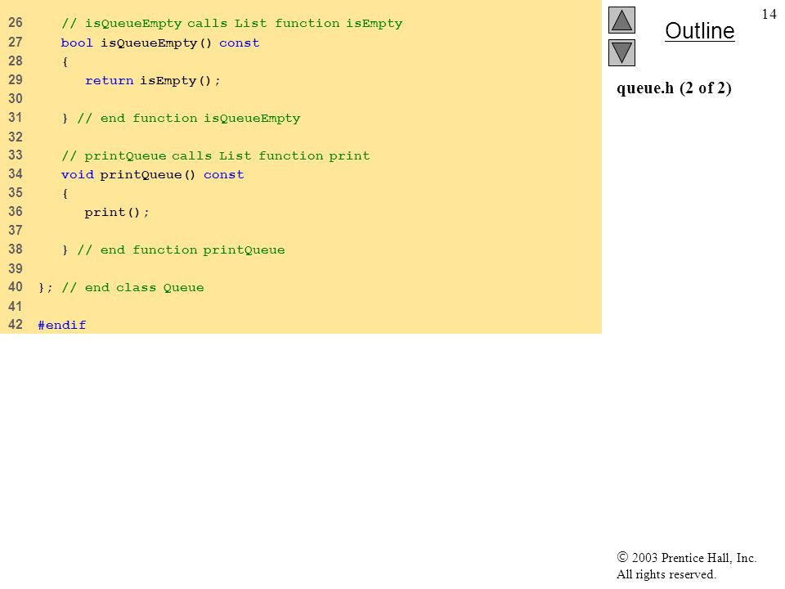This screenshot has height=589, width=785.
Task: Click line number 41
Action: (16, 306)
